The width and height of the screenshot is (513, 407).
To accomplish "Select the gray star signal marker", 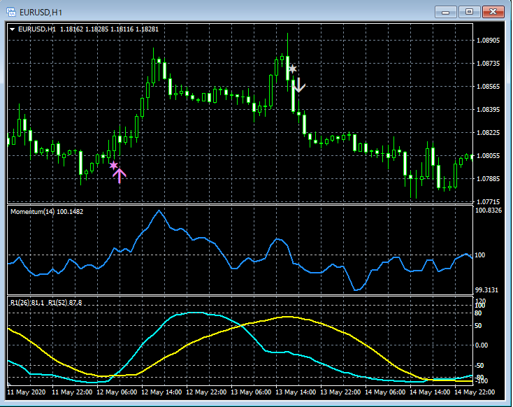I will click(x=293, y=69).
